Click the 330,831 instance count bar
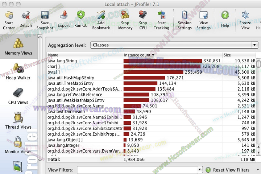Viewport: 261px width, 174px height. 163,61
